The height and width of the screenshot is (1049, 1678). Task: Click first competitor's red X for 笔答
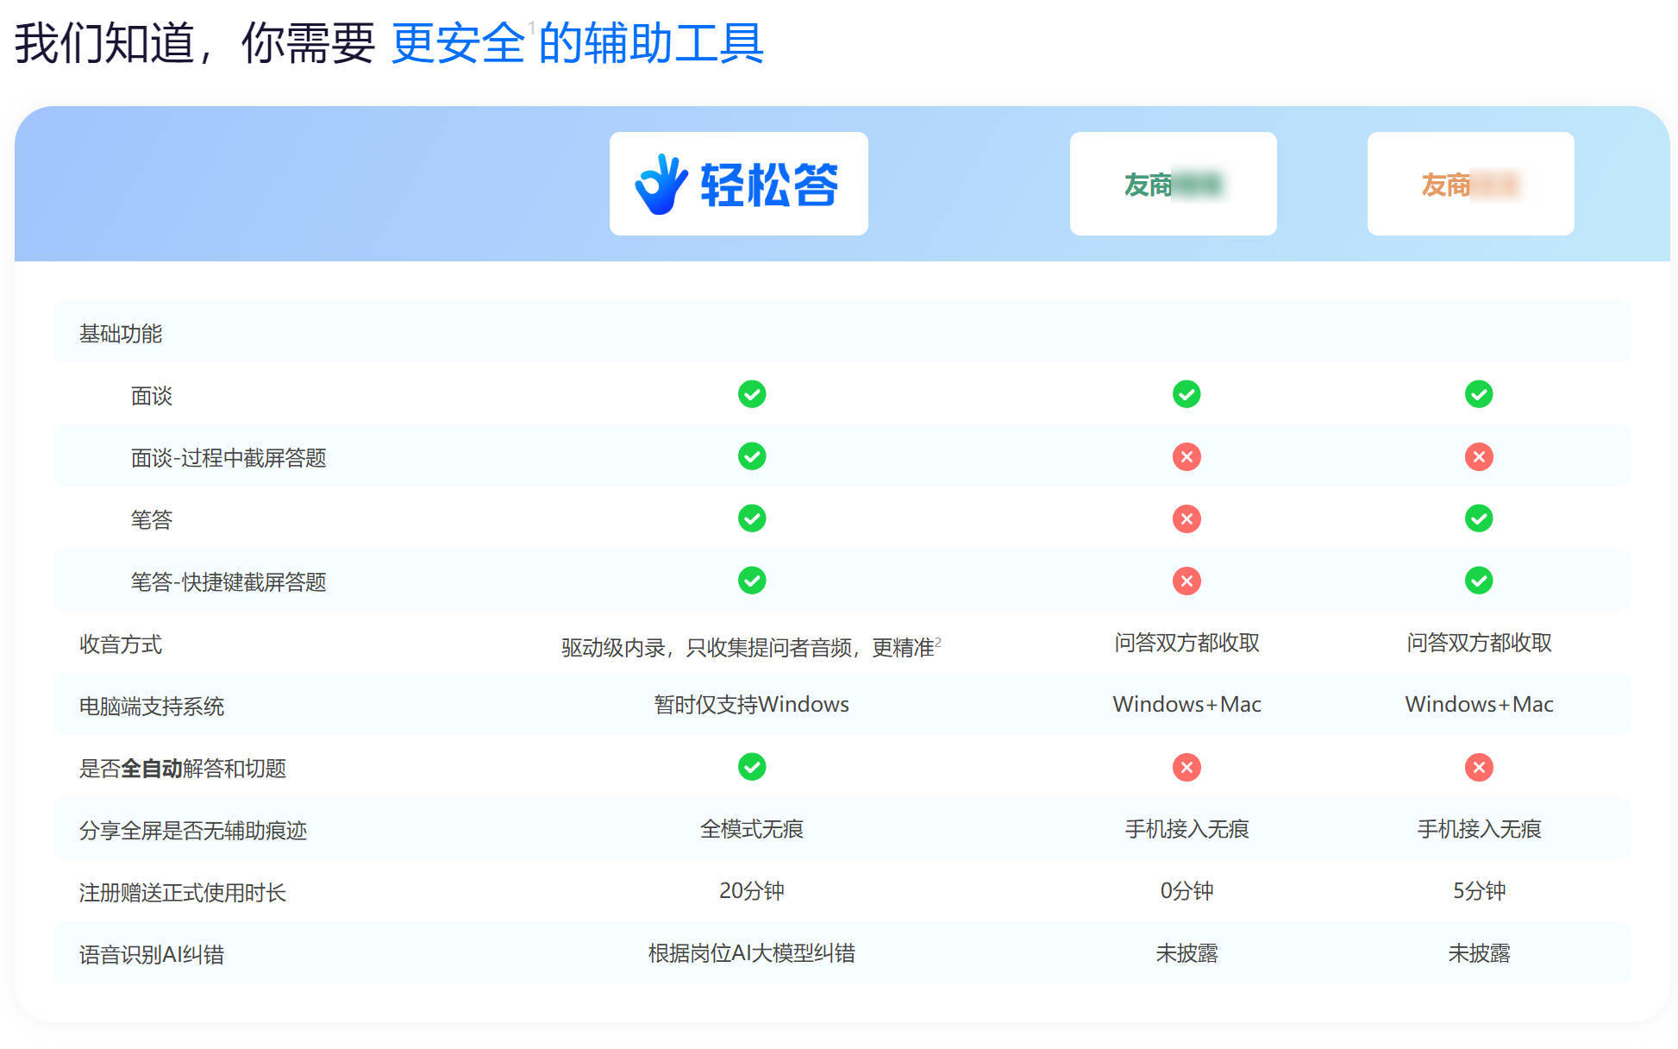click(x=1186, y=518)
